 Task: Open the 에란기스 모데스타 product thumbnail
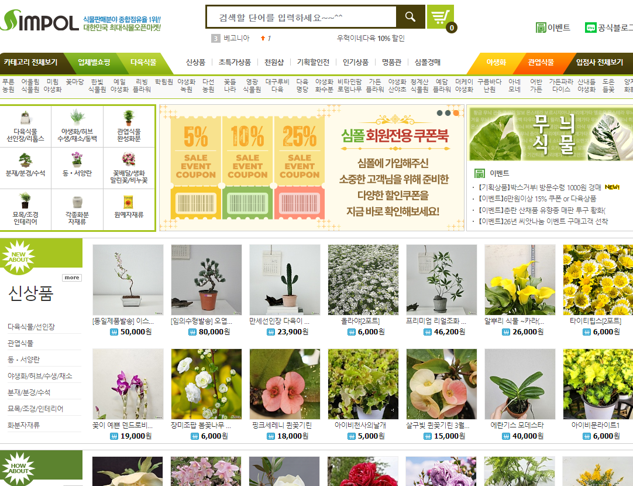point(520,384)
